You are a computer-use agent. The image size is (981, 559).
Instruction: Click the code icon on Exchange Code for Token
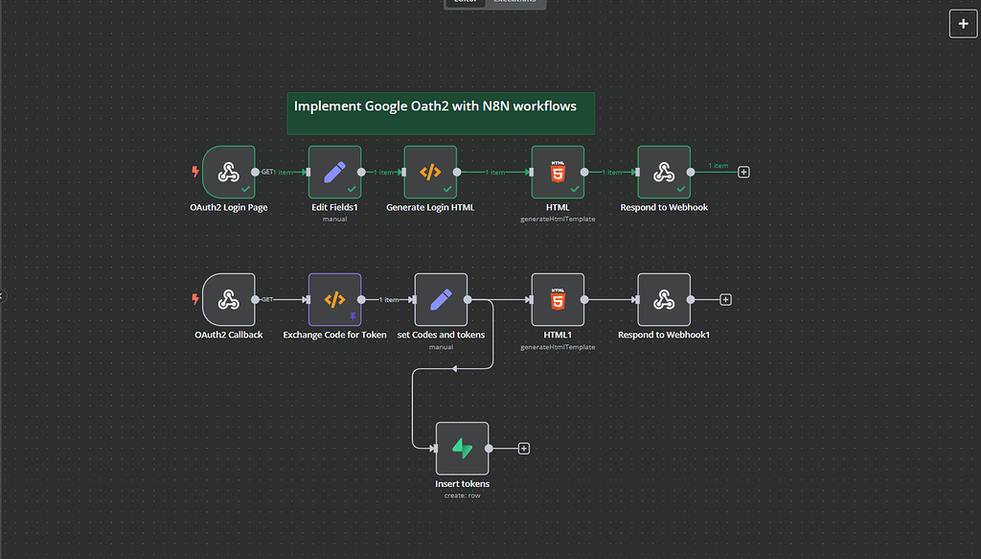click(334, 299)
